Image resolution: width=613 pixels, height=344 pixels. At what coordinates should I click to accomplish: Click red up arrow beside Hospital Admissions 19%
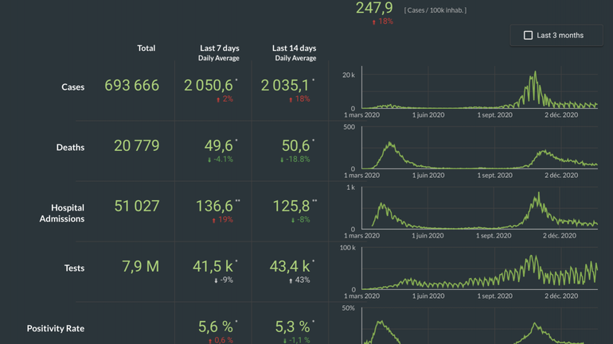[x=213, y=220]
